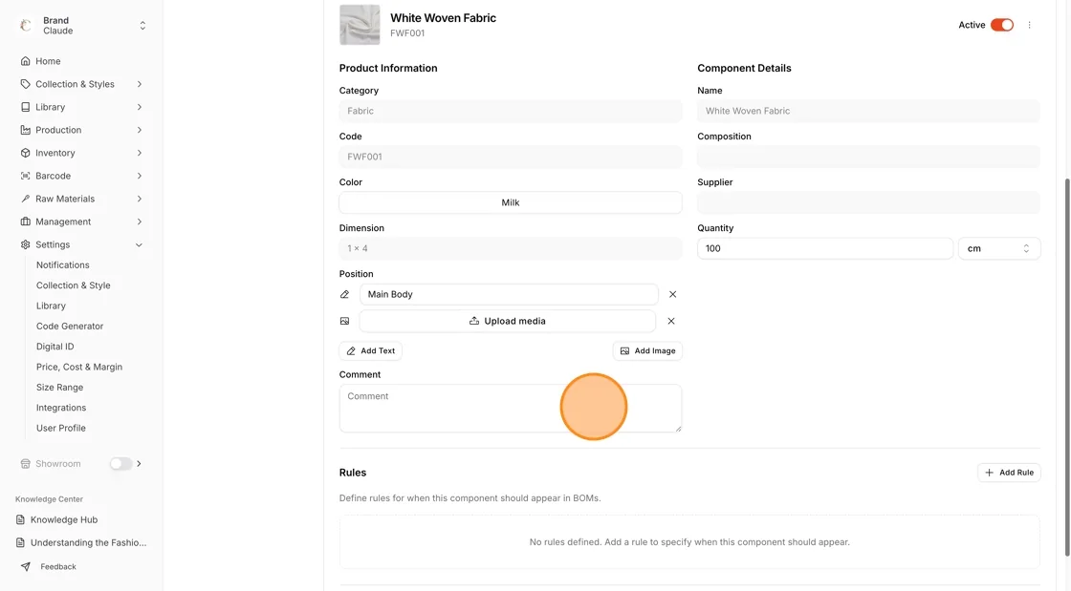Expand the Inventory menu chevron

(x=140, y=153)
